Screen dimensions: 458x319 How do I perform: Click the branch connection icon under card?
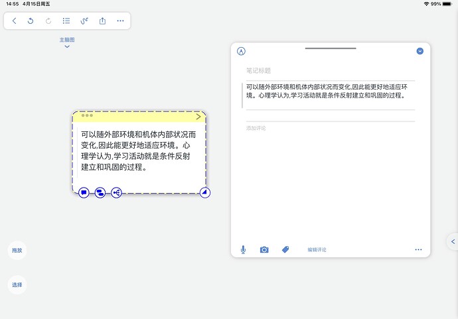click(x=117, y=193)
